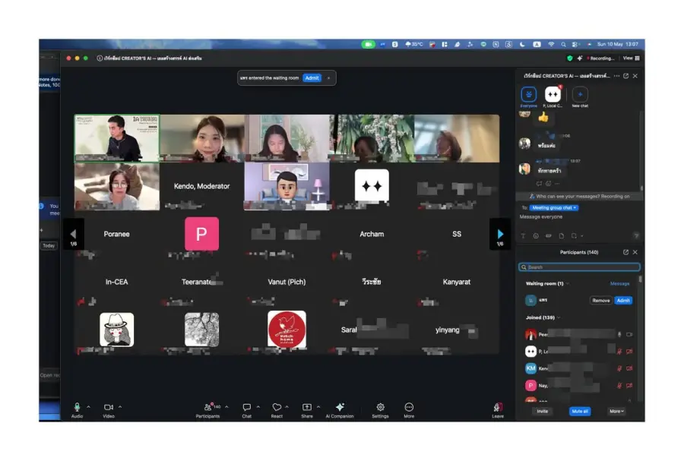
Task: Click the file attachment icon in chat
Action: 562,235
